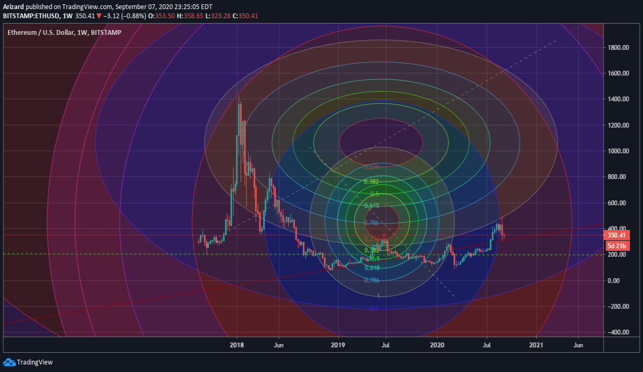
Task: Click the 0.786 fib label inside the small red circle
Action: click(x=371, y=222)
